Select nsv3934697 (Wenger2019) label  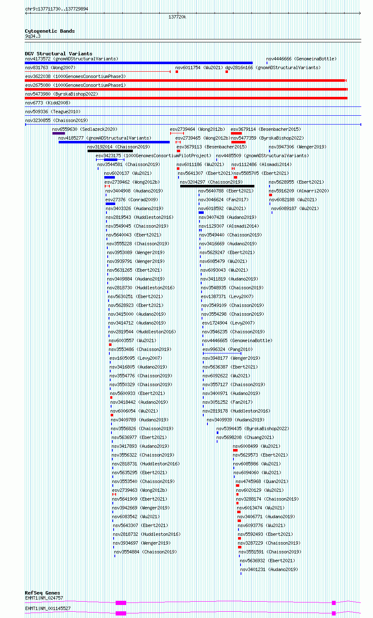pos(142,543)
